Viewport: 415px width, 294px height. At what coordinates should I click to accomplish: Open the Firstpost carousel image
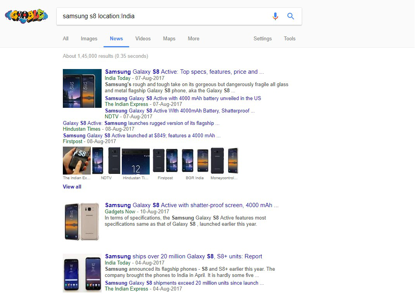point(165,161)
